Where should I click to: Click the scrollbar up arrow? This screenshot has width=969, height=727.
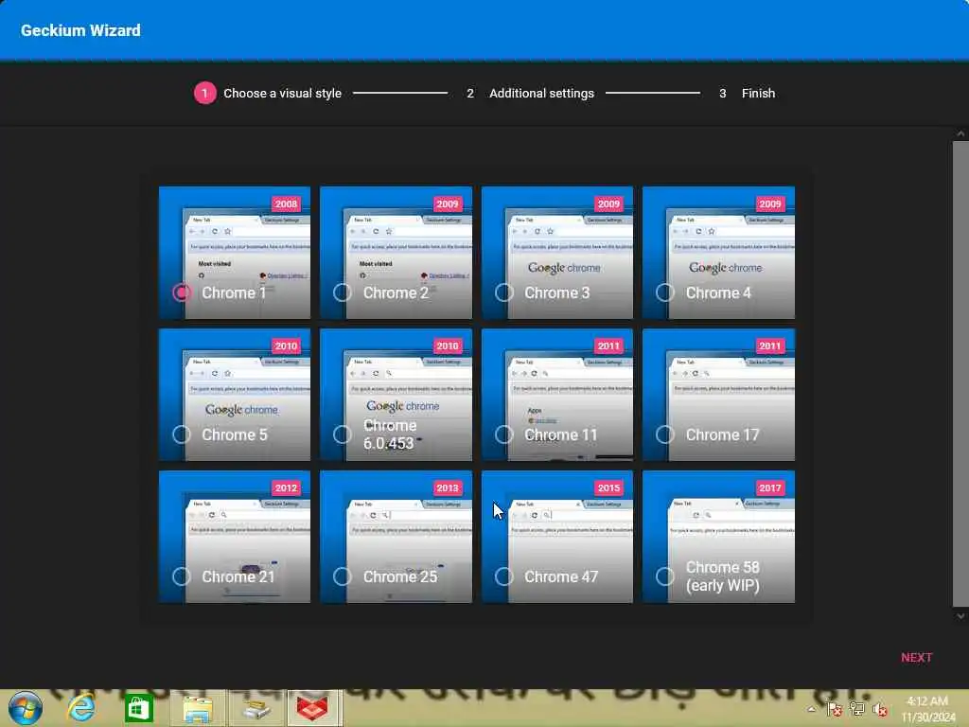(x=960, y=133)
